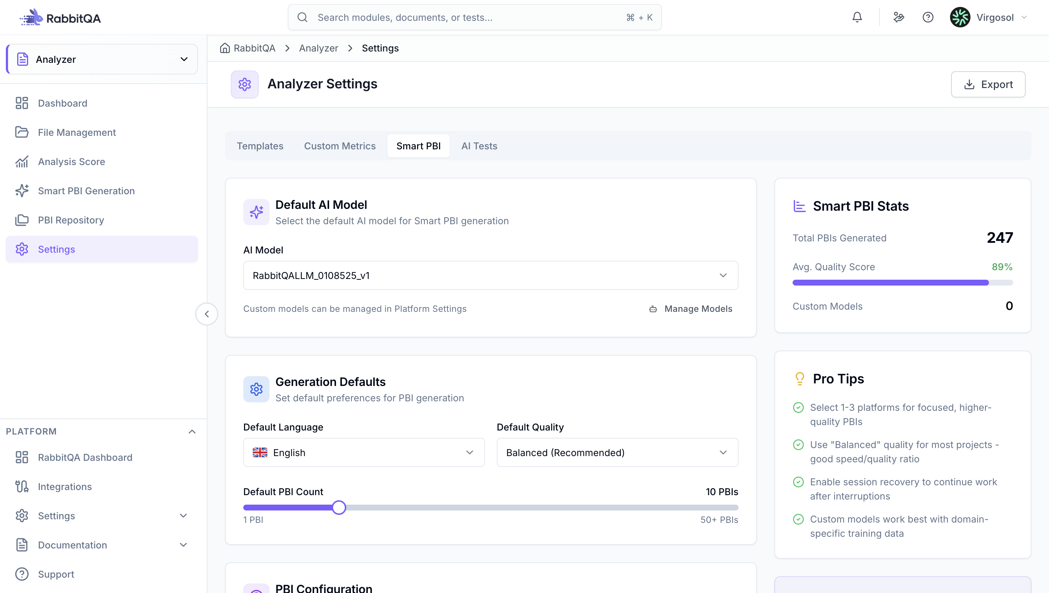The image size is (1049, 593).
Task: Open the notifications bell
Action: 857,17
